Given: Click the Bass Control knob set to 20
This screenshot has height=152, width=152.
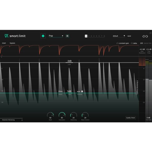Looking at the screenshot, I should coord(85,115).
